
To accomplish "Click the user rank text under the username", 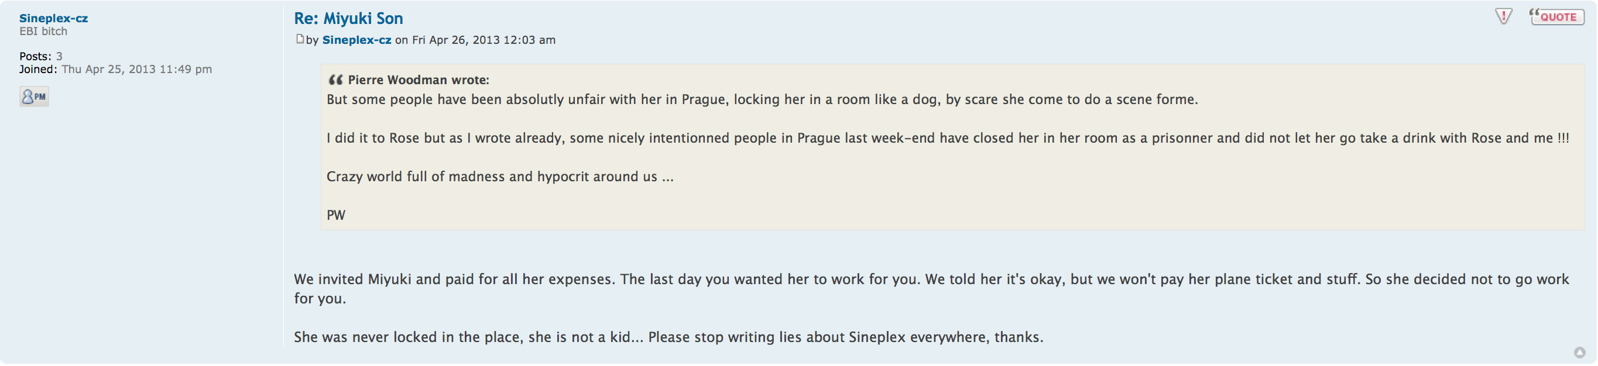I will click(43, 32).
